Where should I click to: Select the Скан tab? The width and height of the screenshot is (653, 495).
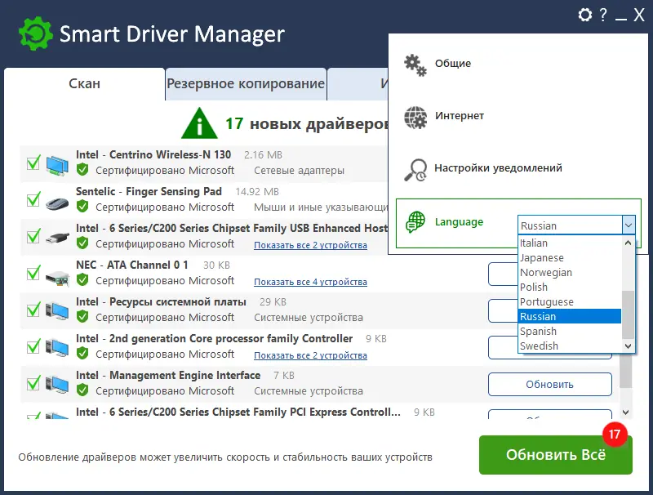click(x=85, y=84)
